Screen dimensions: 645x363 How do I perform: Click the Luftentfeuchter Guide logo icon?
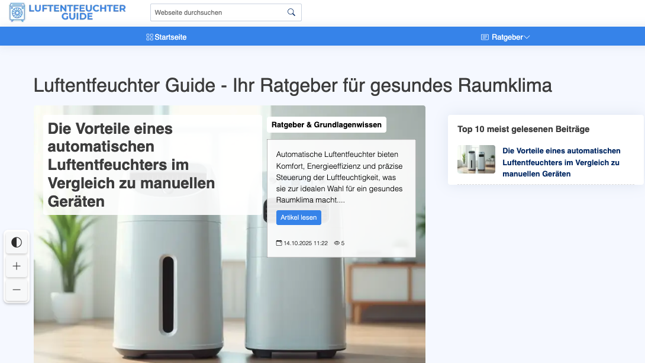pos(18,12)
